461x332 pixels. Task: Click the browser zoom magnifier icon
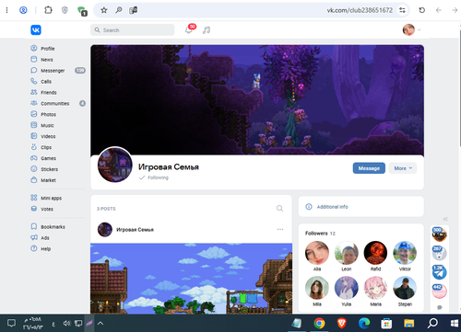(118, 10)
